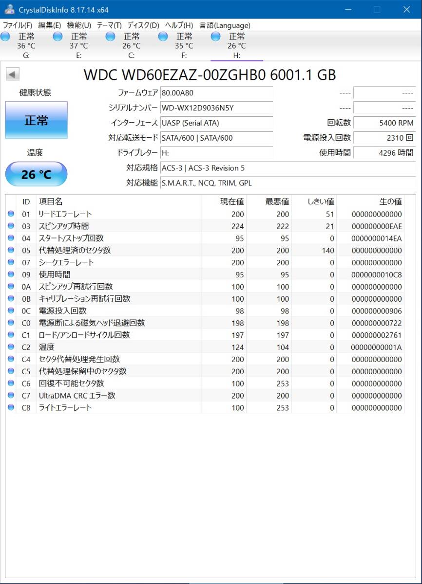
Task: Open the 編集(E) menu
Action: tap(50, 25)
